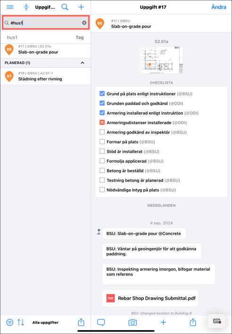Screen dimensions: 232x334
Task: Tap the sort arrows icon
Action: [21, 322]
